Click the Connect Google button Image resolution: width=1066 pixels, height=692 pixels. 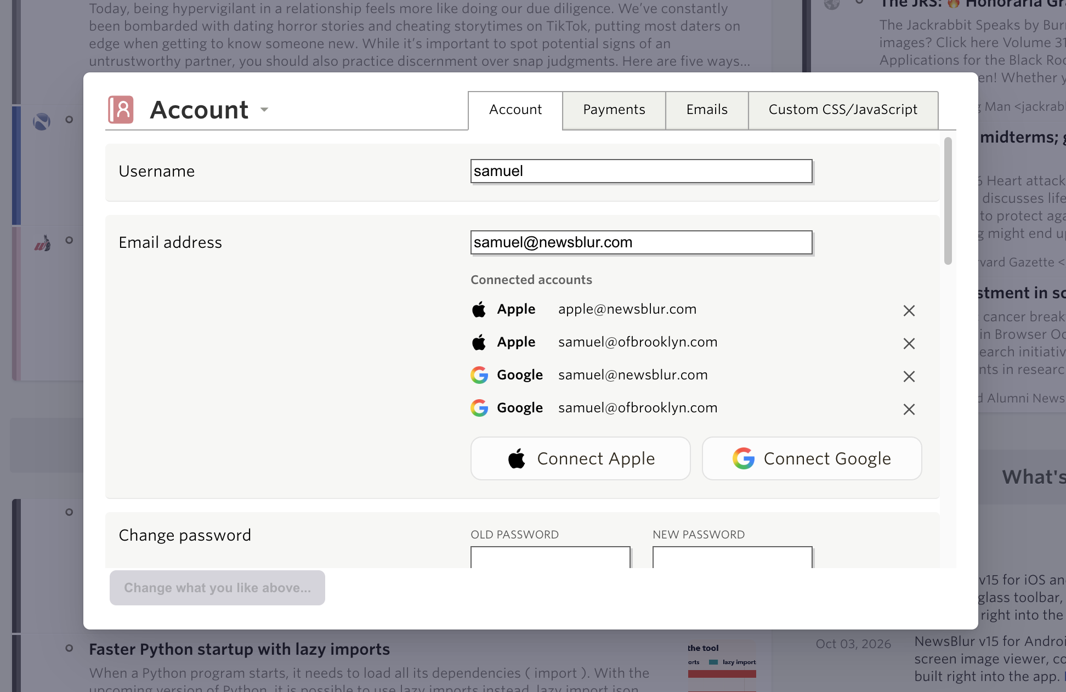[x=812, y=458]
